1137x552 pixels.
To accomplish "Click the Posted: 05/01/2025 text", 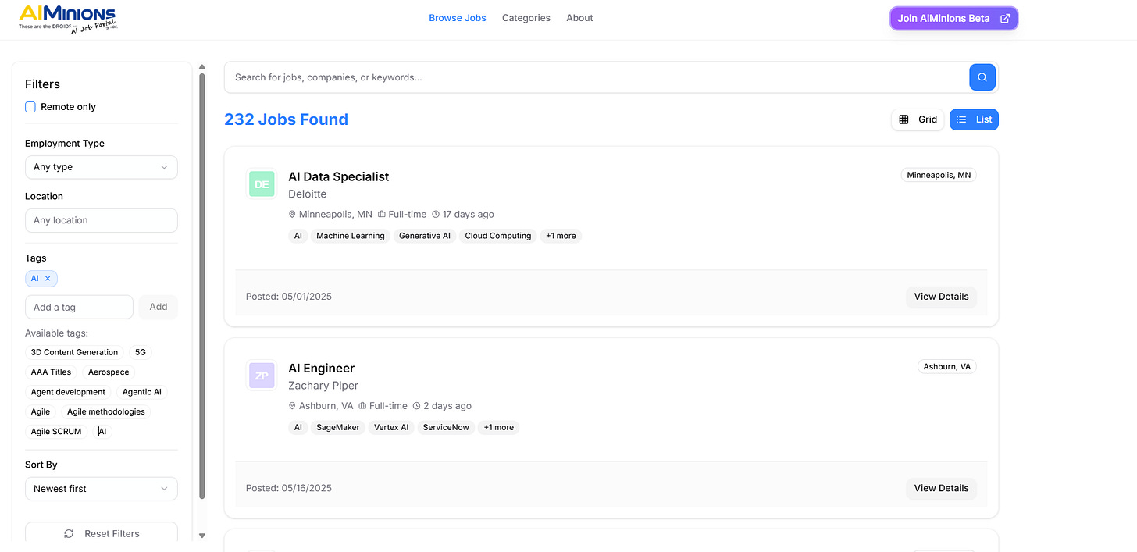I will pyautogui.click(x=289, y=297).
